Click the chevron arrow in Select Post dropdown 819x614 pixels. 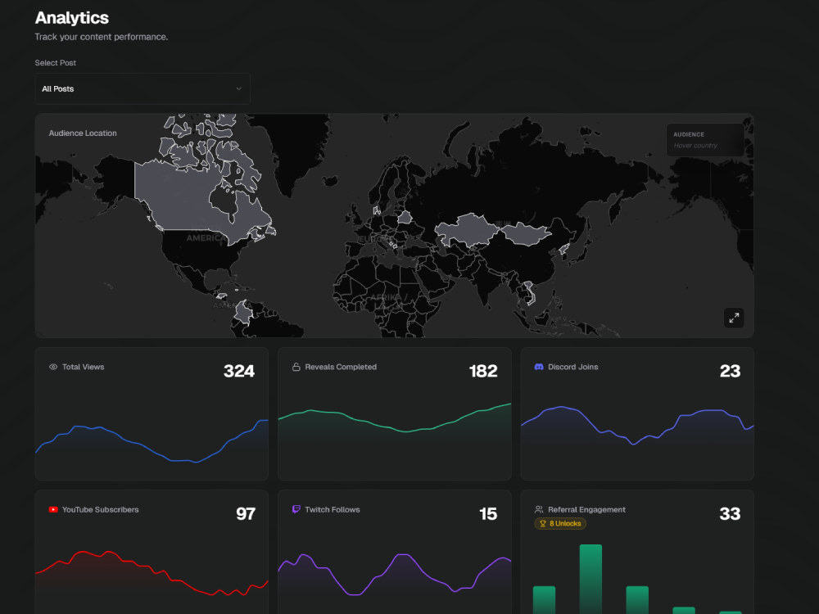click(238, 88)
